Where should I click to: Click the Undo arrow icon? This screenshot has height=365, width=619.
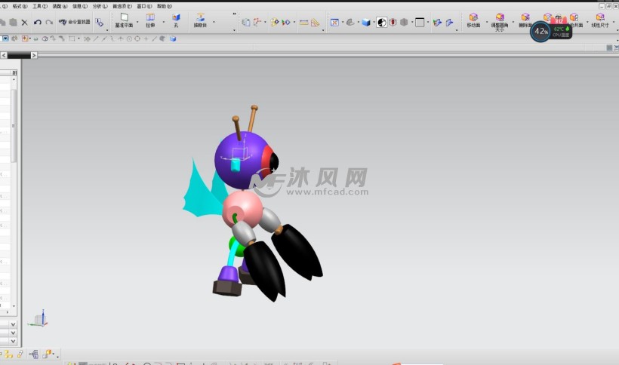38,23
